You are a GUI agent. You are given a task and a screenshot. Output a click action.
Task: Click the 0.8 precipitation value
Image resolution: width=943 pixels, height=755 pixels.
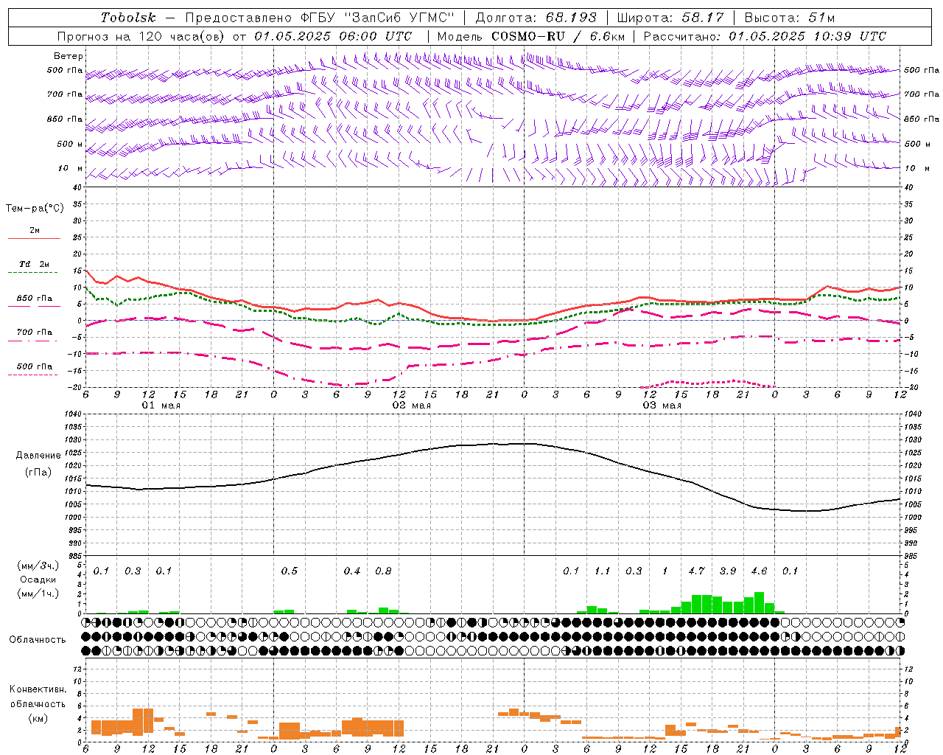coord(383,571)
